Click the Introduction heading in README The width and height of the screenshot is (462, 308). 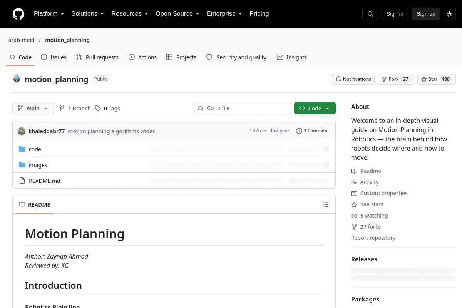(54, 285)
